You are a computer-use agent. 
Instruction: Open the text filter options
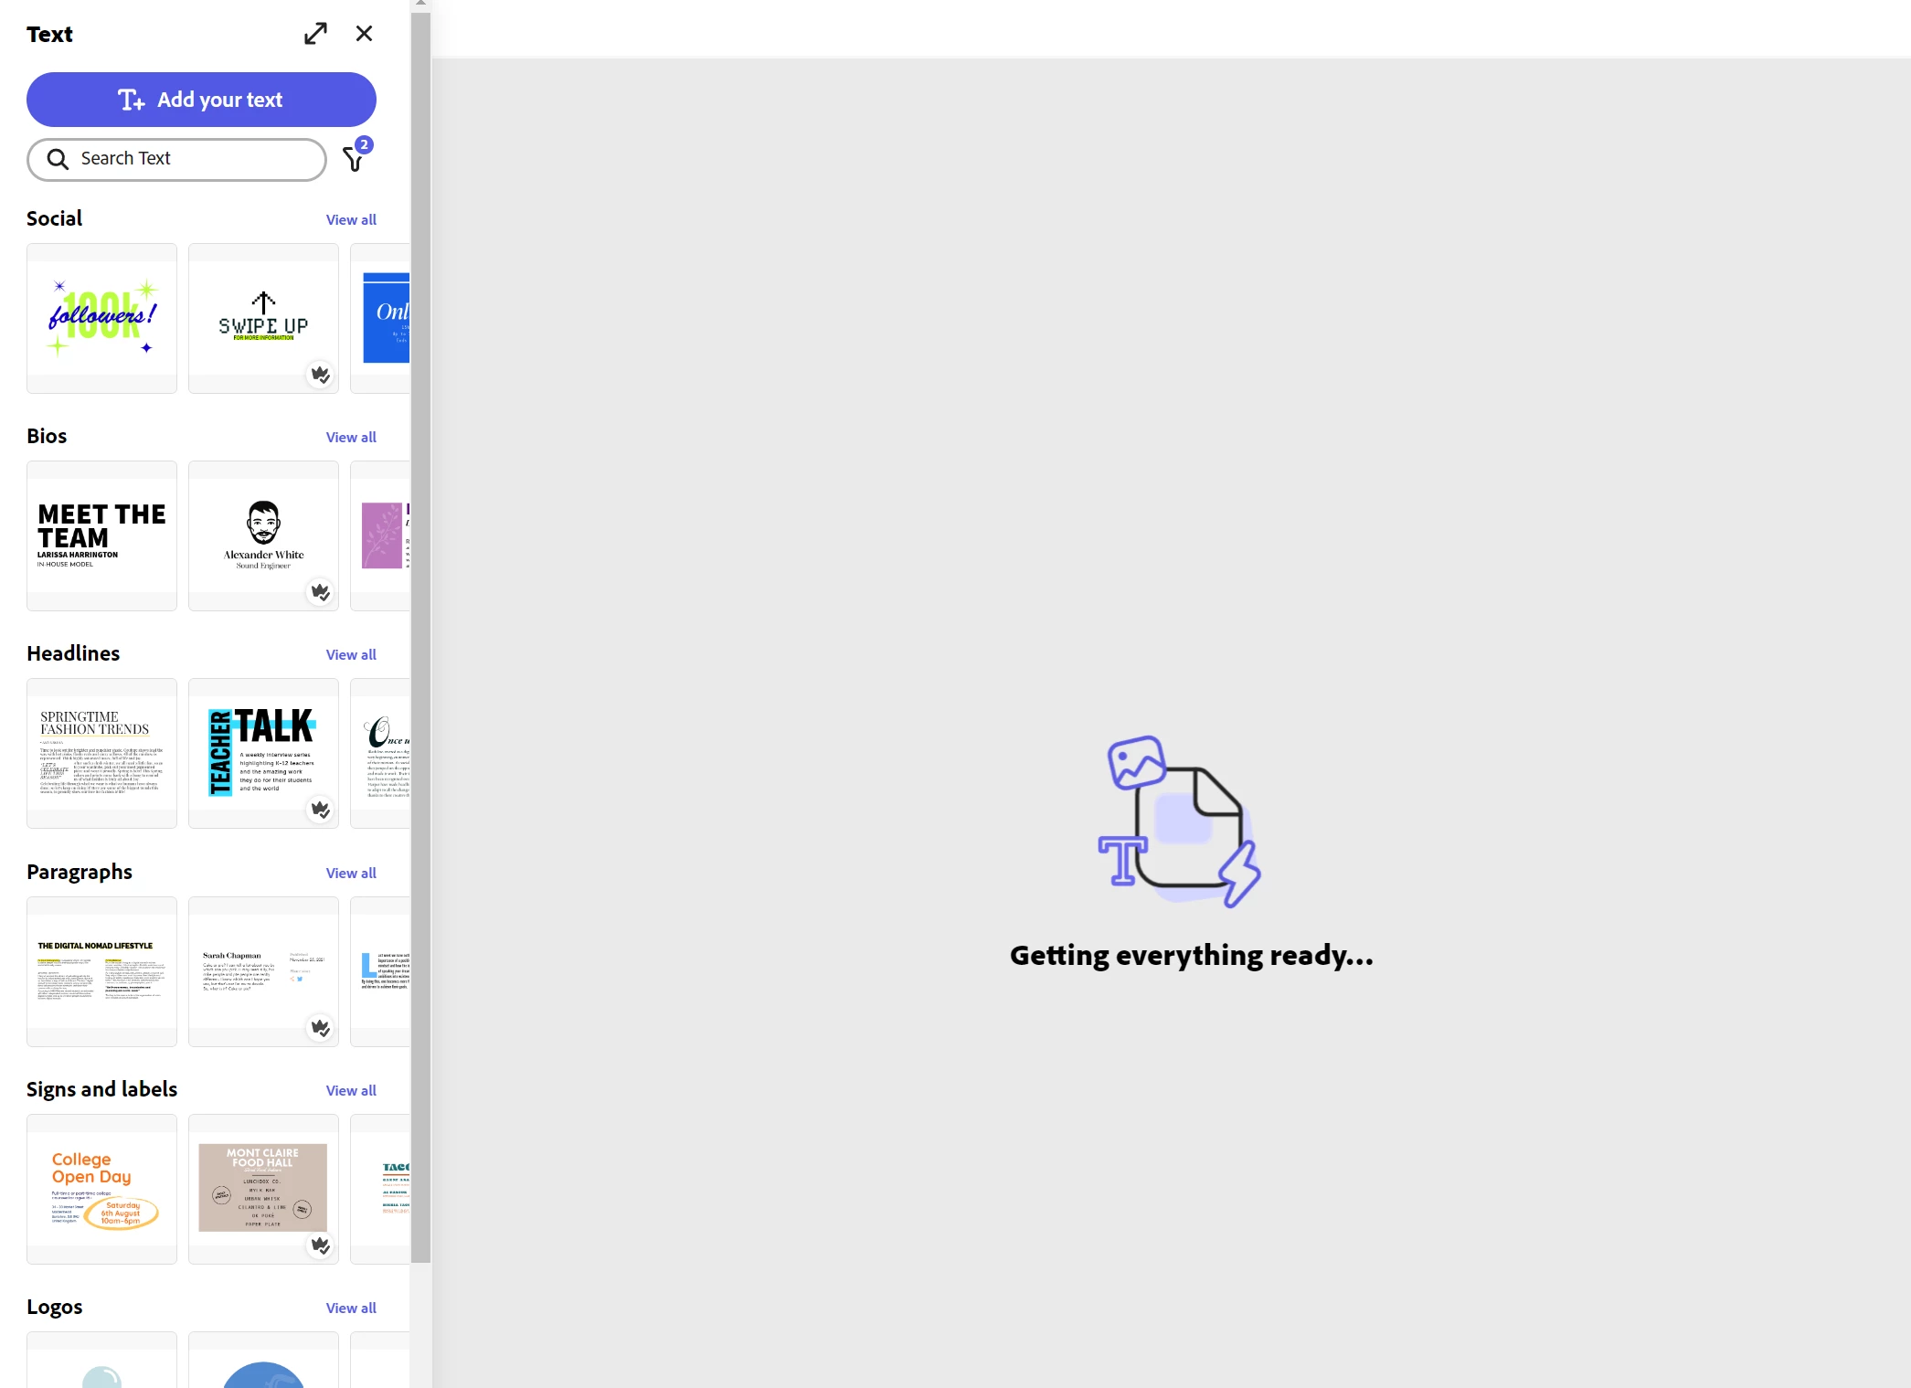tap(354, 160)
